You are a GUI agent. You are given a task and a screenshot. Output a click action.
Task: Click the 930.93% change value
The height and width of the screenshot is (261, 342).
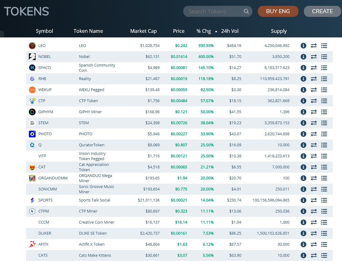point(206,46)
